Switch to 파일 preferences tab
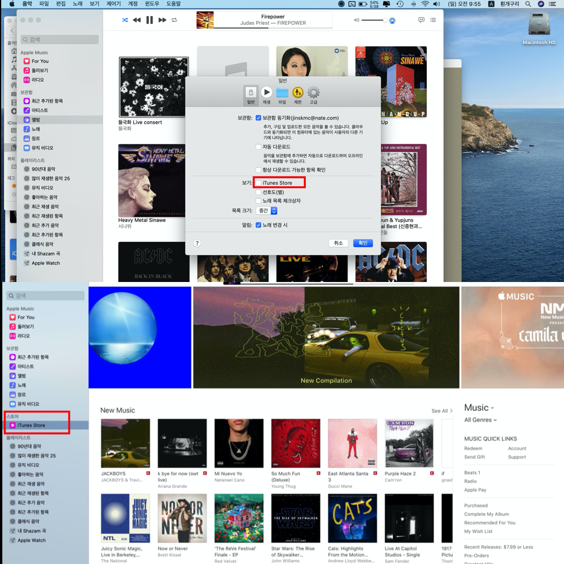This screenshot has height=564, width=564. 283,96
